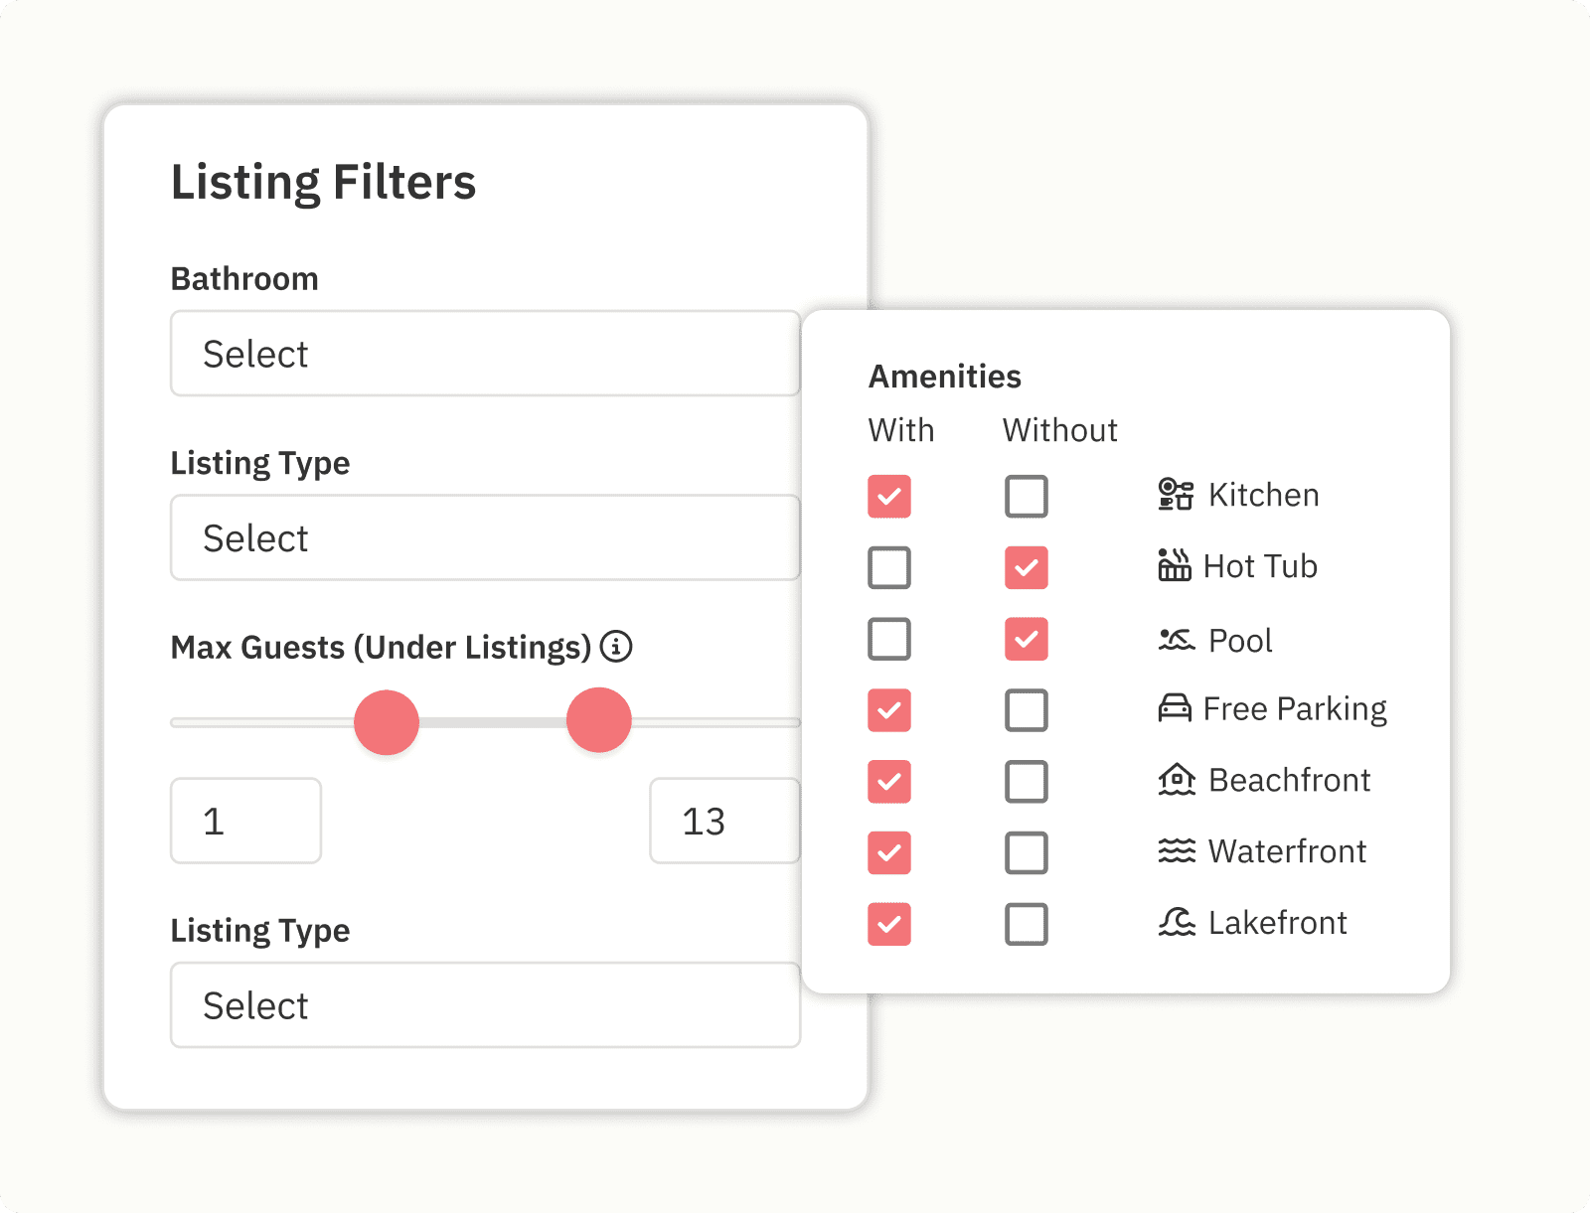The height and width of the screenshot is (1213, 1590).
Task: Click the Beachfront house icon
Action: (1176, 780)
